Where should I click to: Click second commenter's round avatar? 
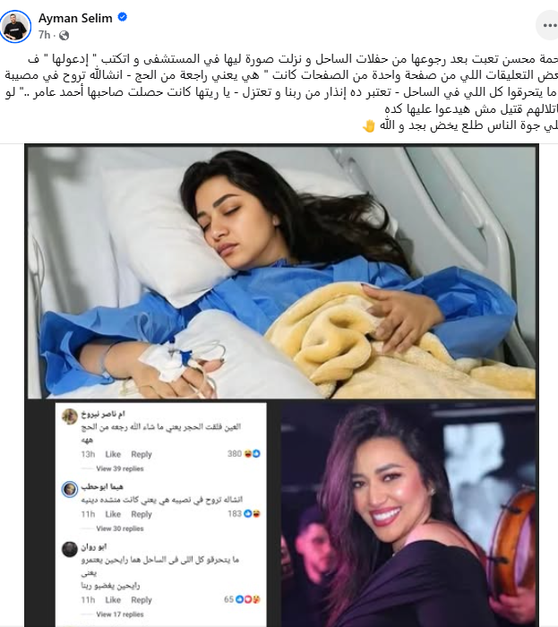click(x=70, y=489)
